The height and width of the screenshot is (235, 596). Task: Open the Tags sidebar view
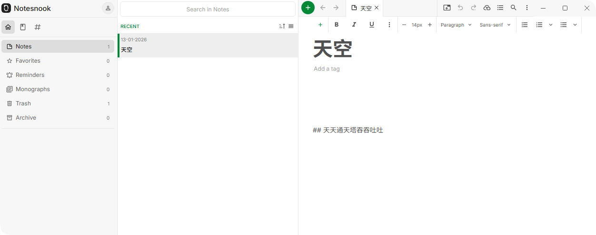click(x=38, y=27)
